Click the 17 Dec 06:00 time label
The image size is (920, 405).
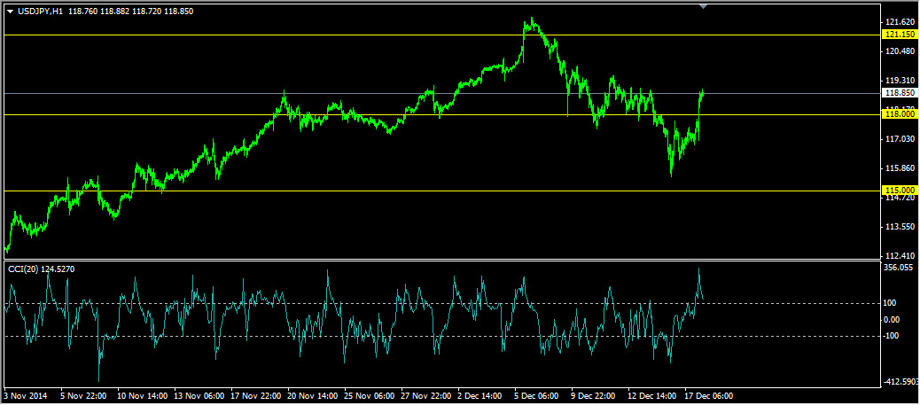click(709, 395)
